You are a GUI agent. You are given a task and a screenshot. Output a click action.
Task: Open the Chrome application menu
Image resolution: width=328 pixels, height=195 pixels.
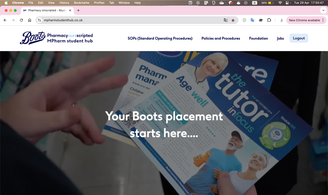pos(18,3)
